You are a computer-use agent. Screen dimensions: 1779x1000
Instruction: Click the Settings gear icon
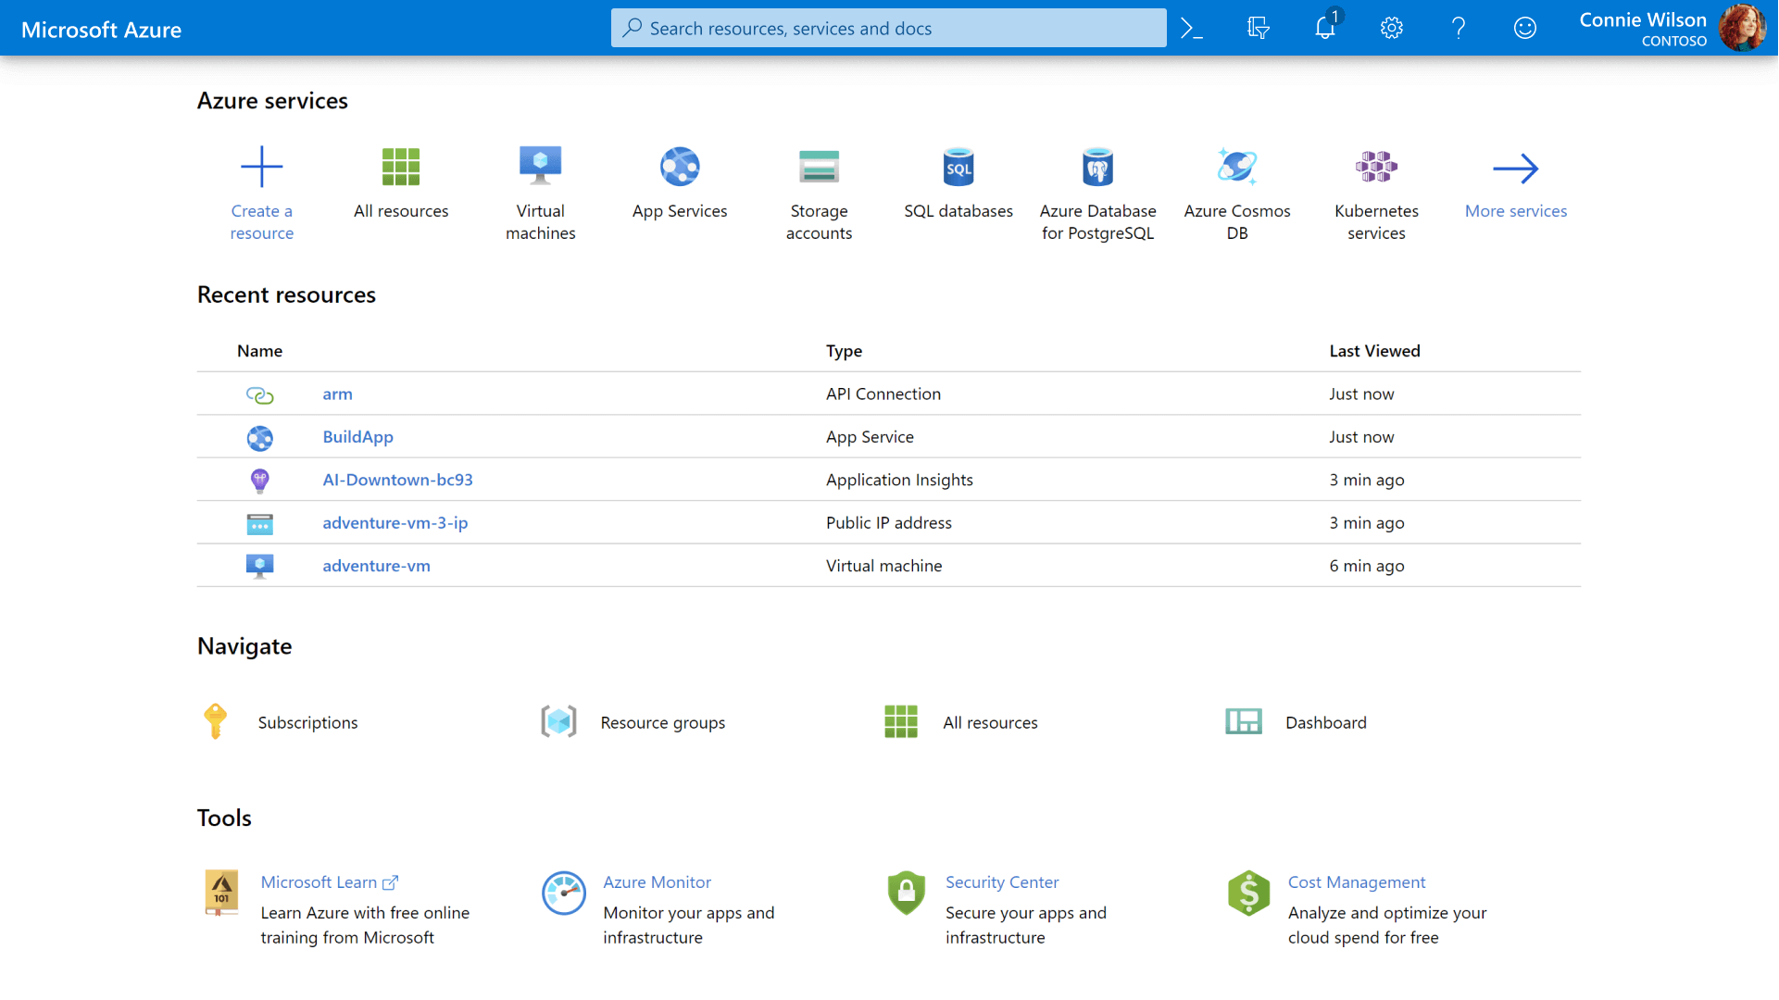1390,27
